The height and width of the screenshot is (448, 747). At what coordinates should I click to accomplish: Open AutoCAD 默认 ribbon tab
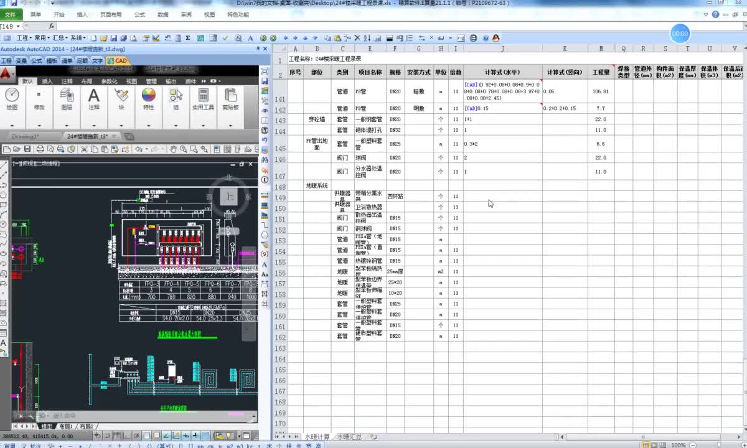[x=28, y=81]
